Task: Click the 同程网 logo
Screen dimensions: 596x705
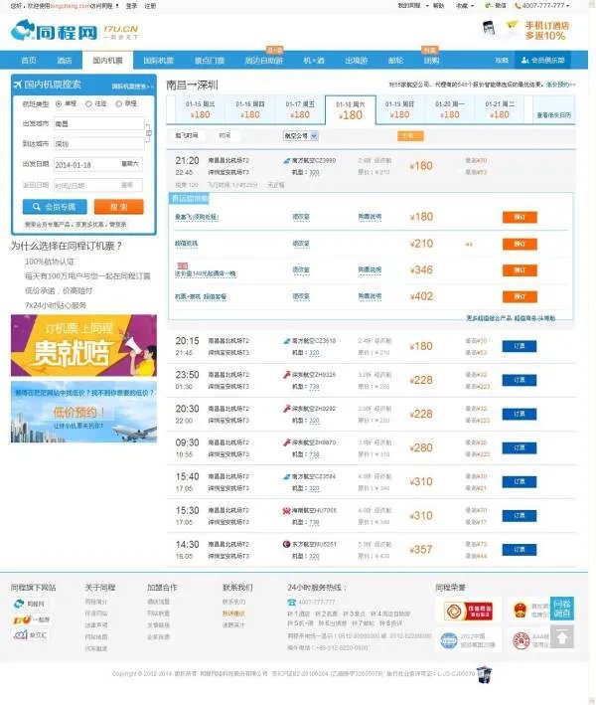Action: tap(54, 31)
